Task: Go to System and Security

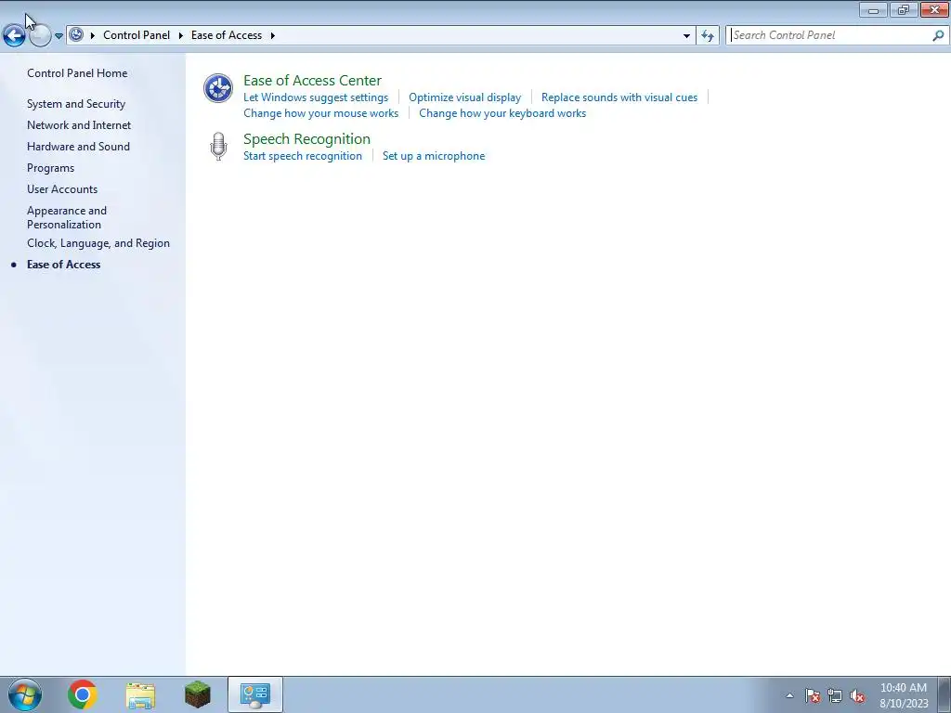Action: click(76, 104)
